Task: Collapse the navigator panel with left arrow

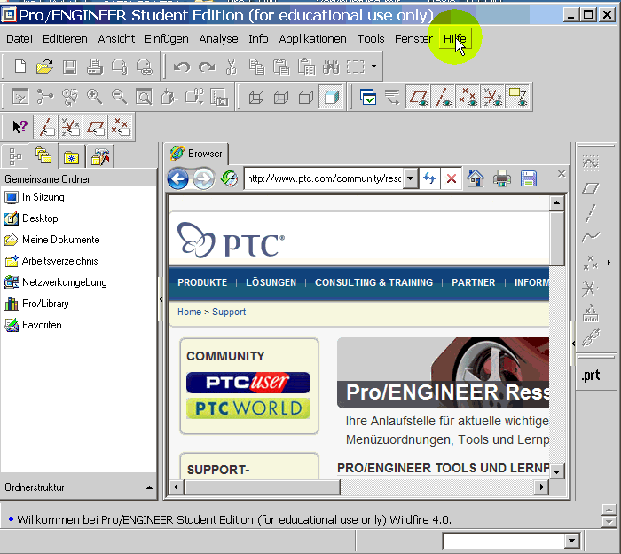Action: 161,299
